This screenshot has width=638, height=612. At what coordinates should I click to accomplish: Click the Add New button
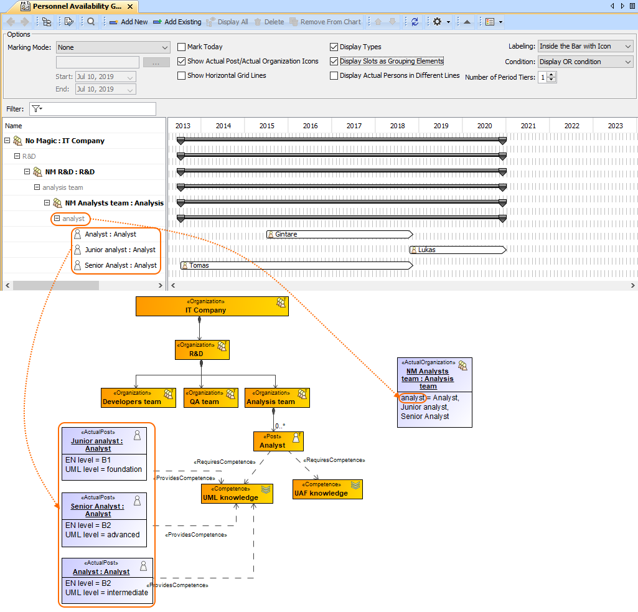[129, 22]
